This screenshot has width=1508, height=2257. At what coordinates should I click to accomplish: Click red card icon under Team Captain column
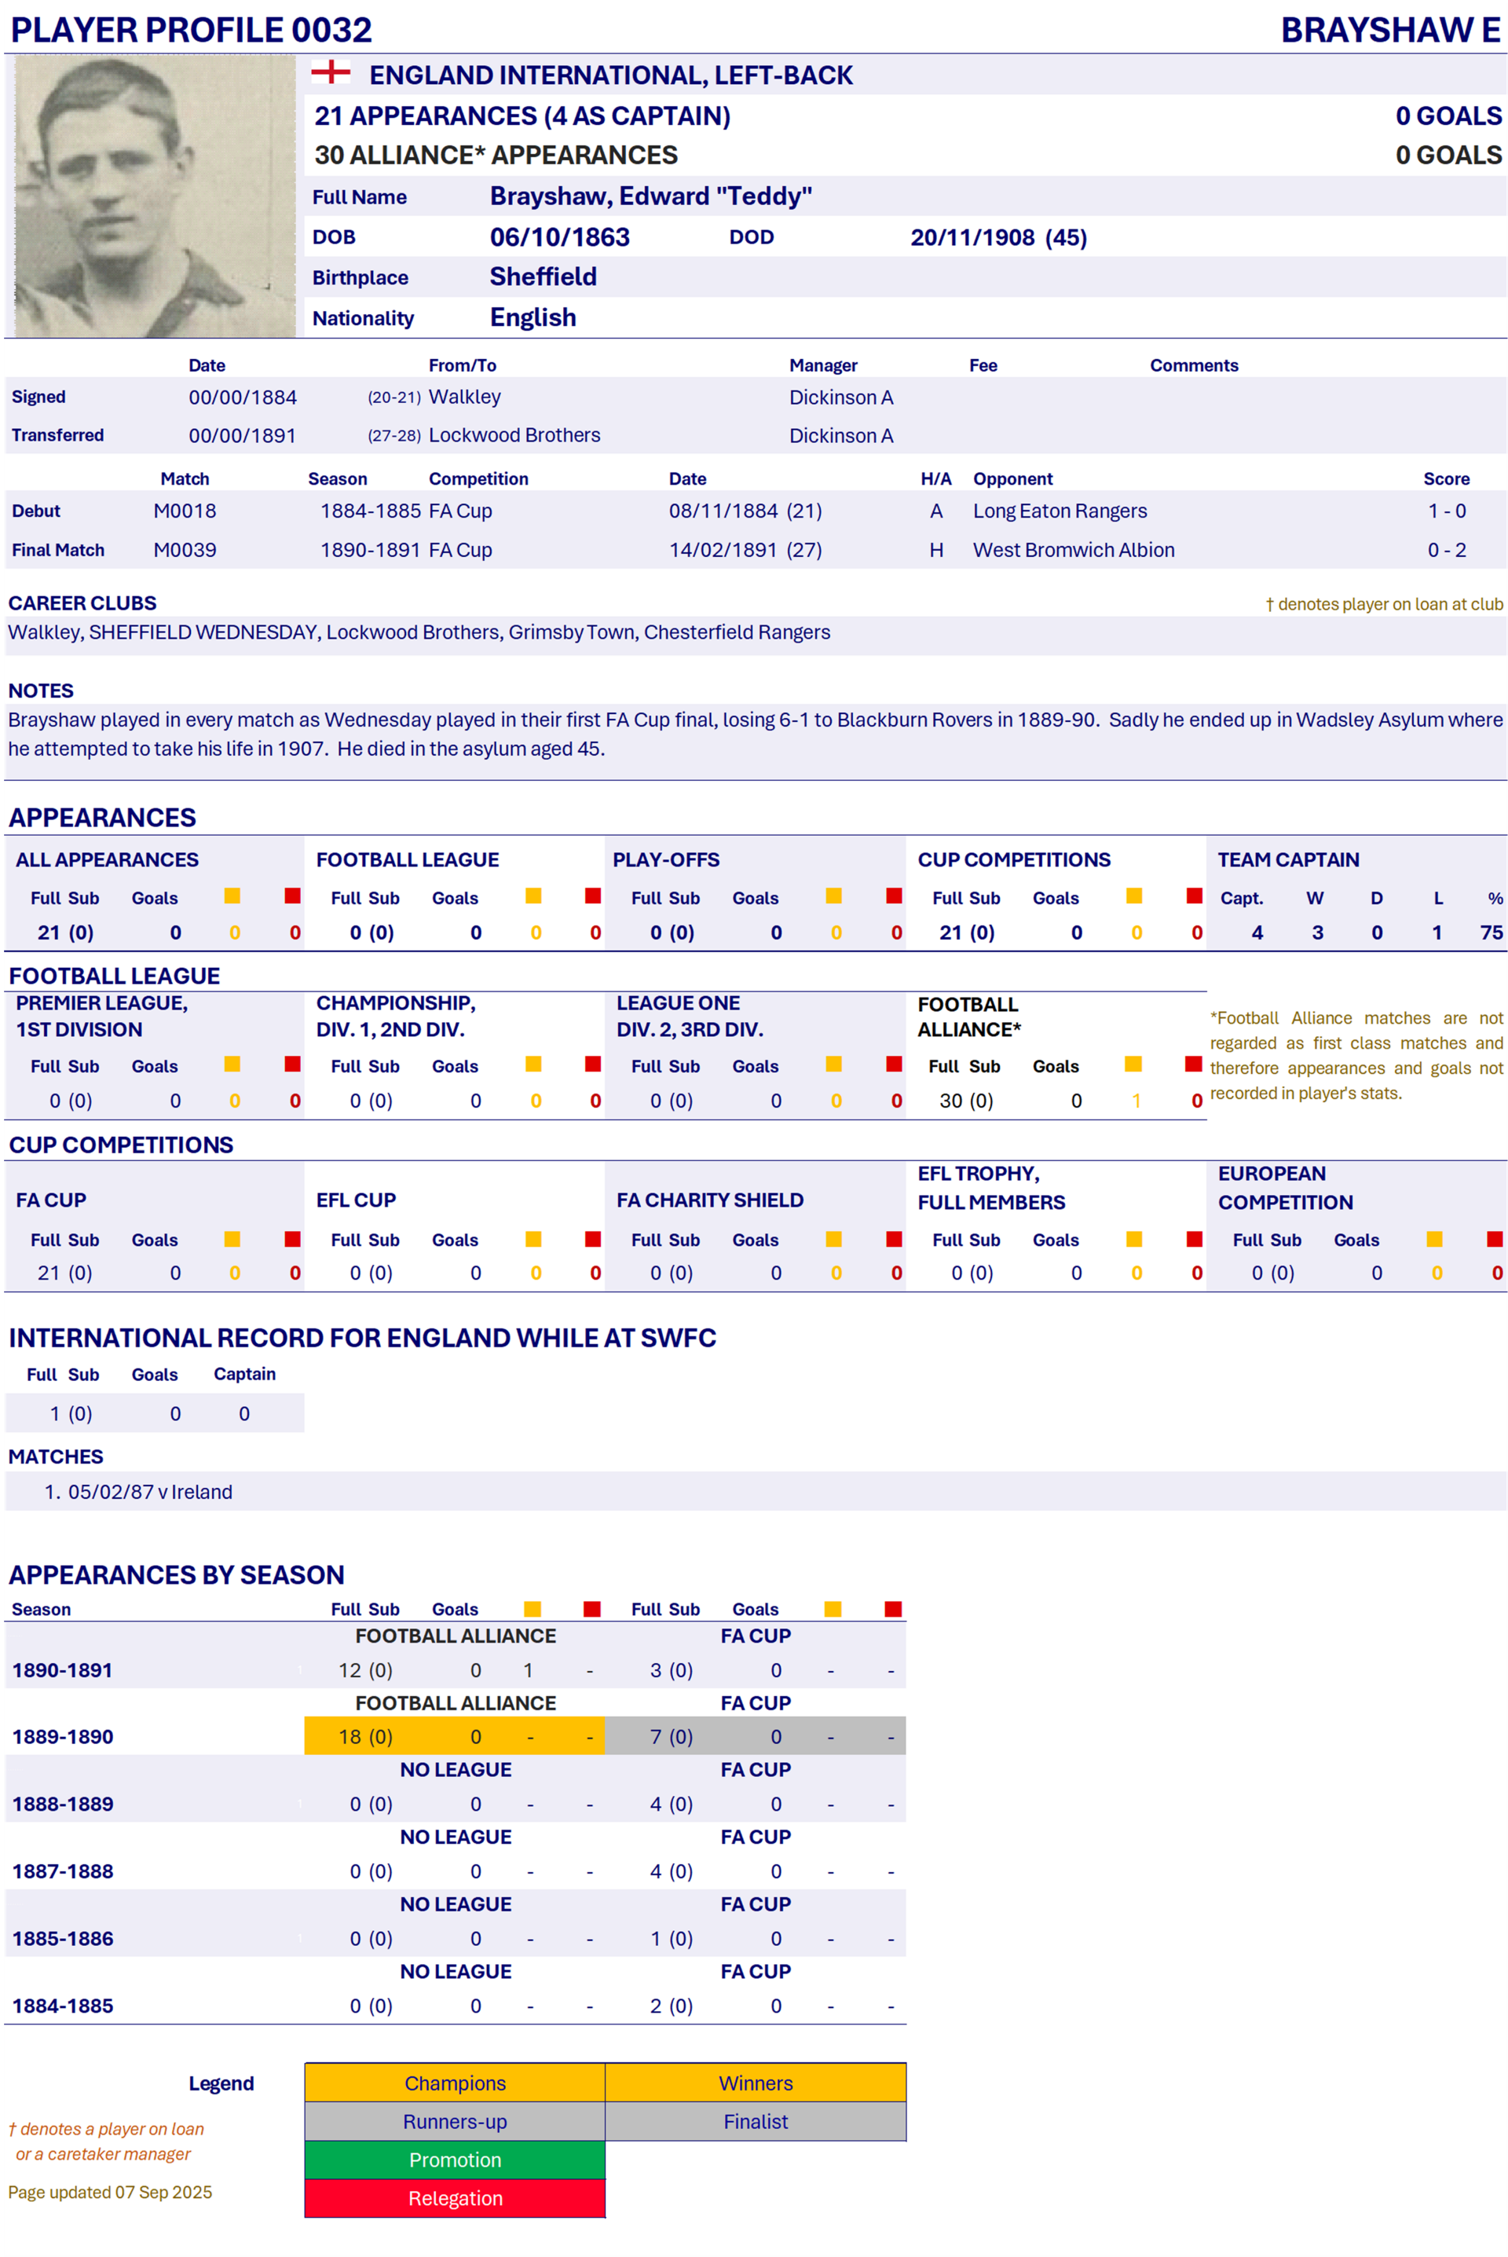1195,896
